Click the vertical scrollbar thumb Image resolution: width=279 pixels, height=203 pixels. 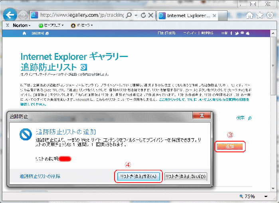[x=273, y=66]
